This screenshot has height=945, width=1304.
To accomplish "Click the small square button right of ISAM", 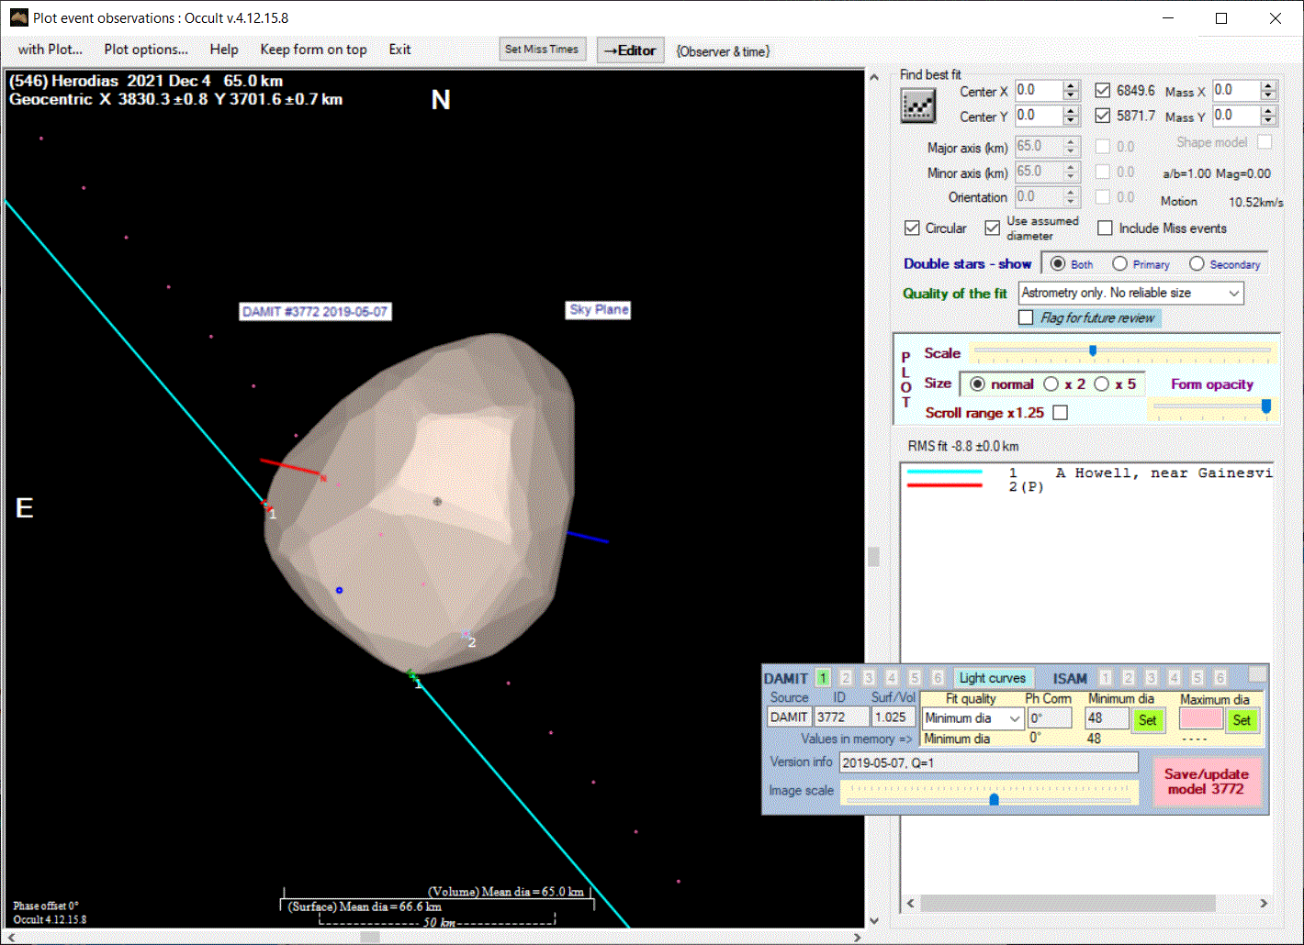I will click(x=1257, y=674).
